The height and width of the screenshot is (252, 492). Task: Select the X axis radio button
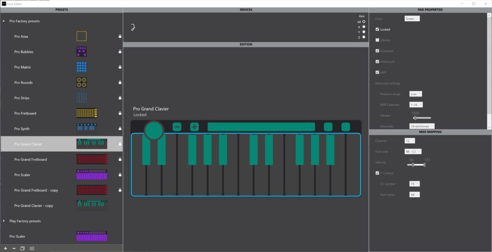point(364,27)
